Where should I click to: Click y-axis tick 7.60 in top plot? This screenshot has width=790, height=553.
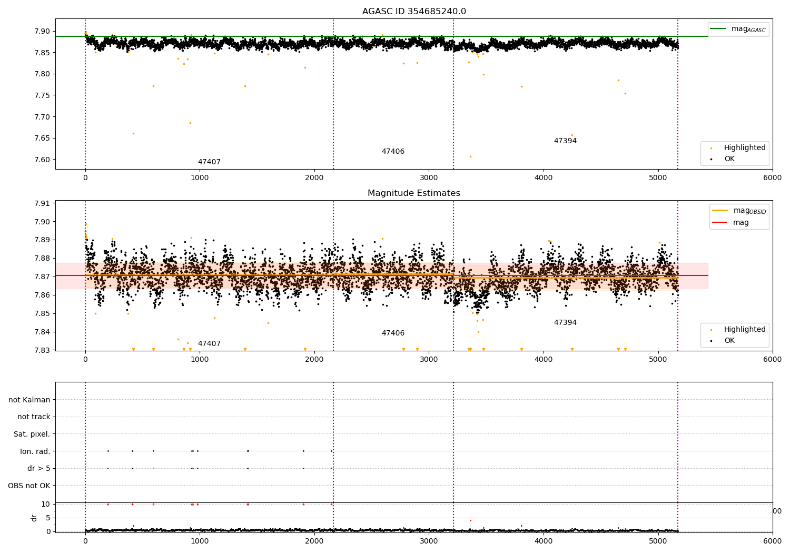[x=42, y=160]
